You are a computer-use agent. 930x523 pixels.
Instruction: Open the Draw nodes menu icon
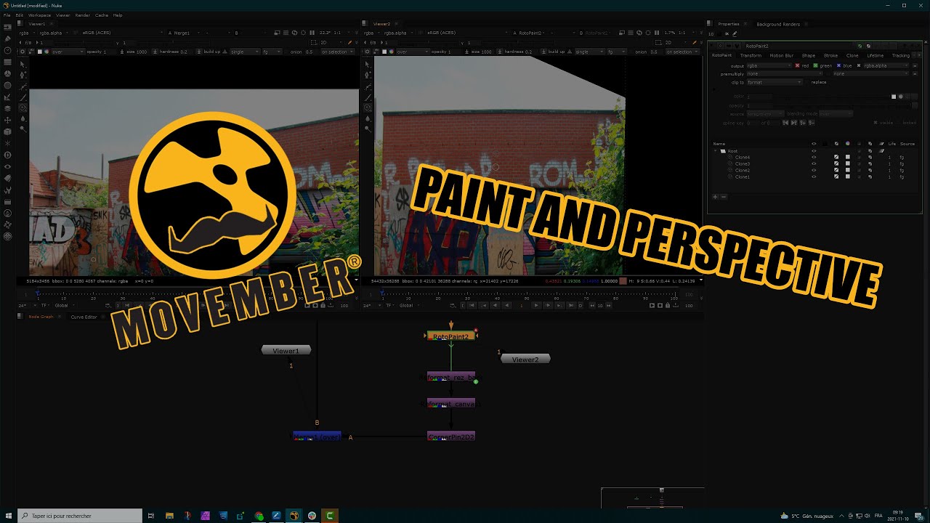(8, 38)
